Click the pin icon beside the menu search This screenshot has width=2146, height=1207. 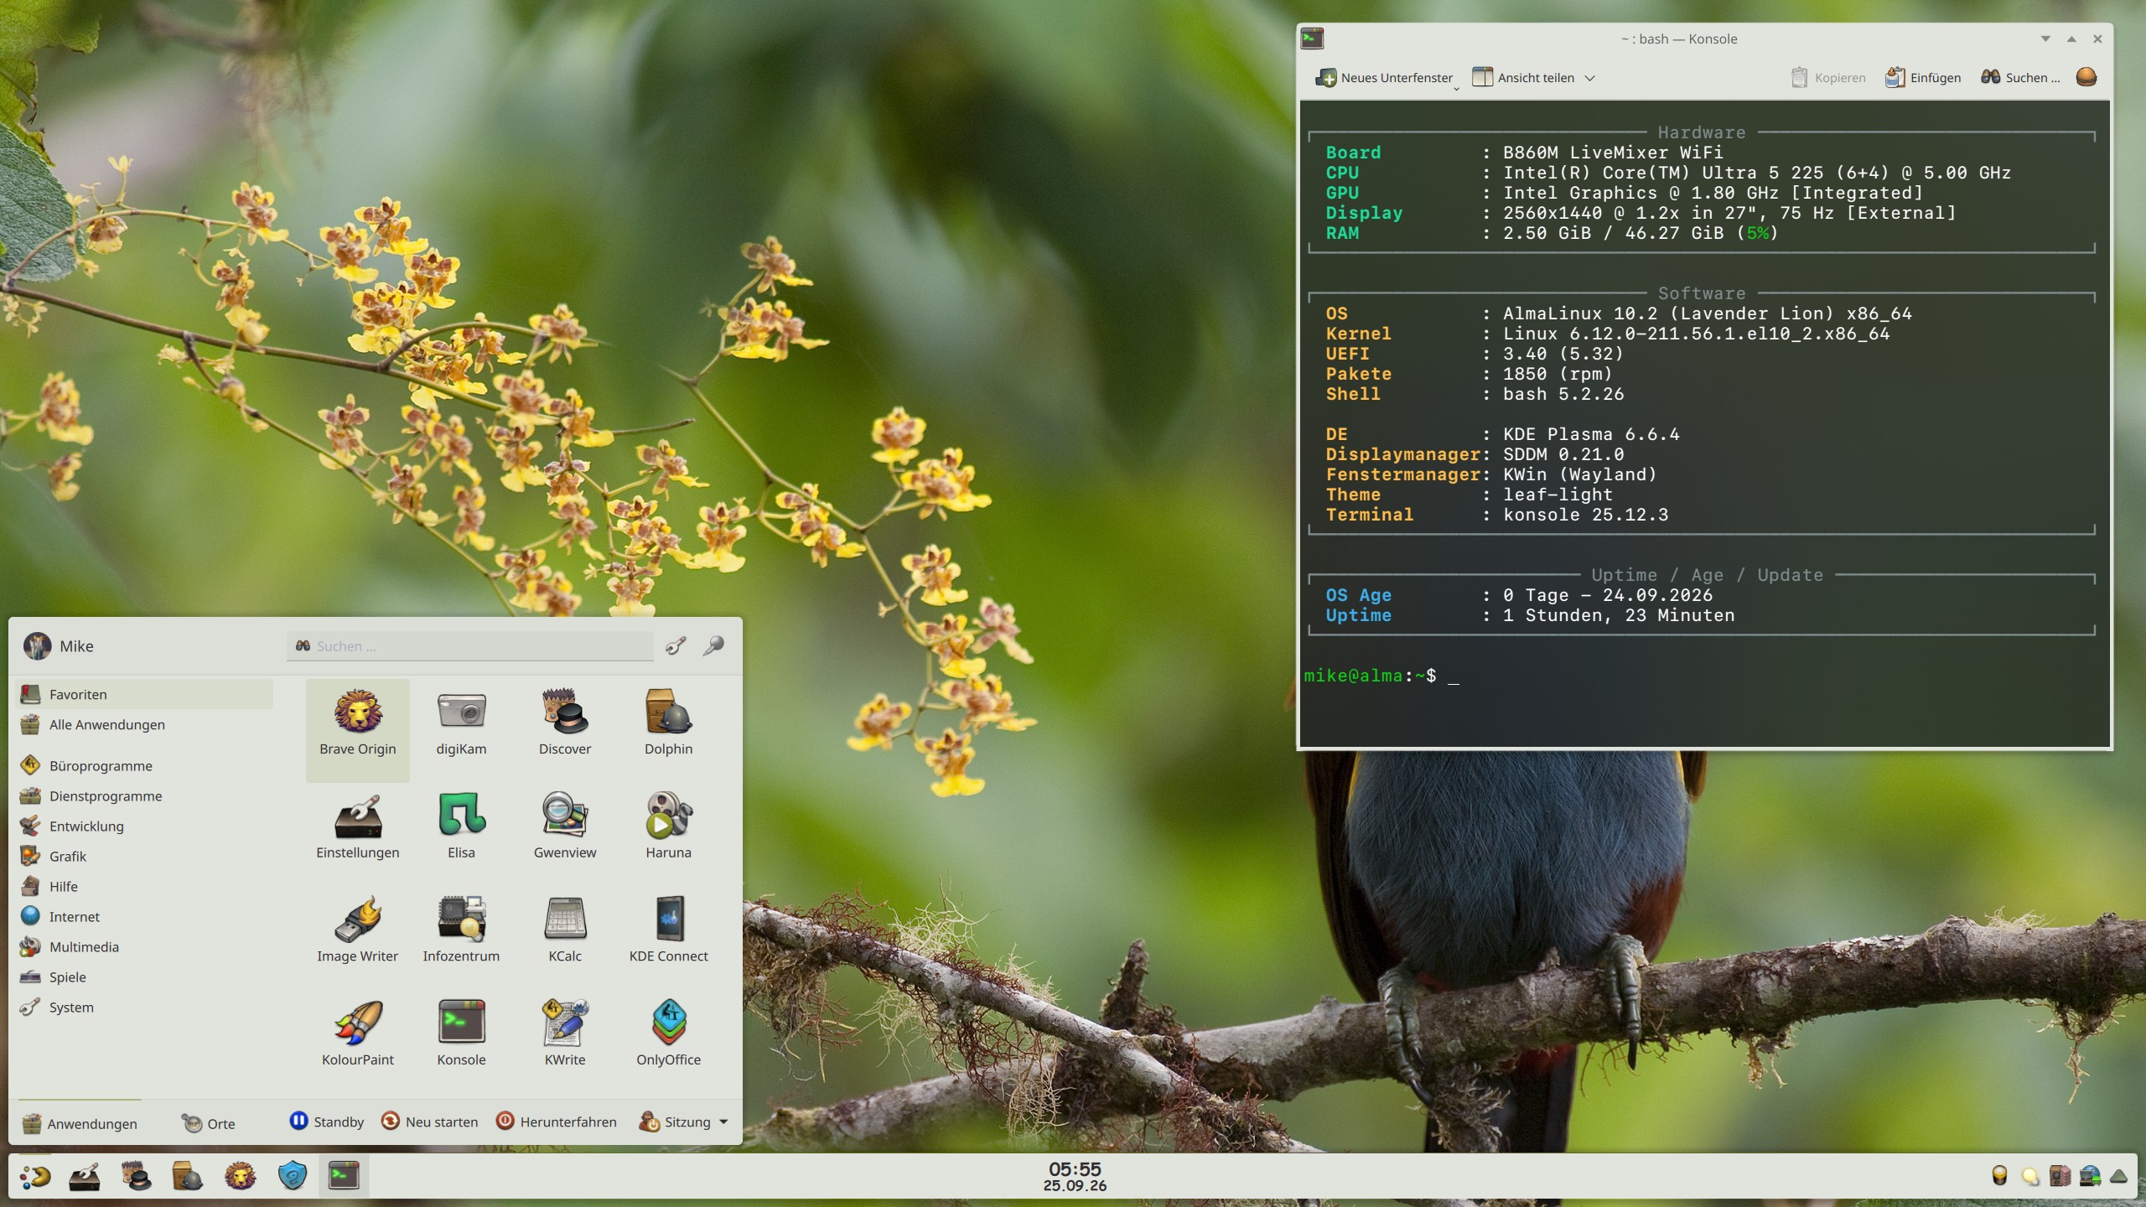pos(713,645)
